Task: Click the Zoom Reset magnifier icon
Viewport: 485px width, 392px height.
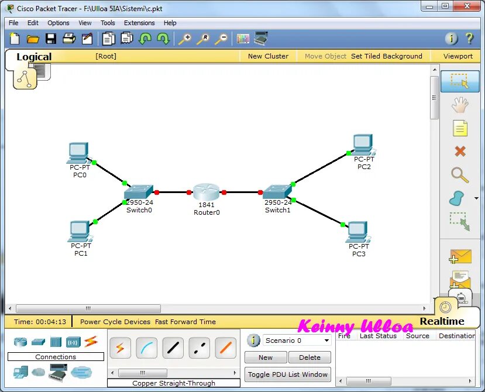Action: 203,39
